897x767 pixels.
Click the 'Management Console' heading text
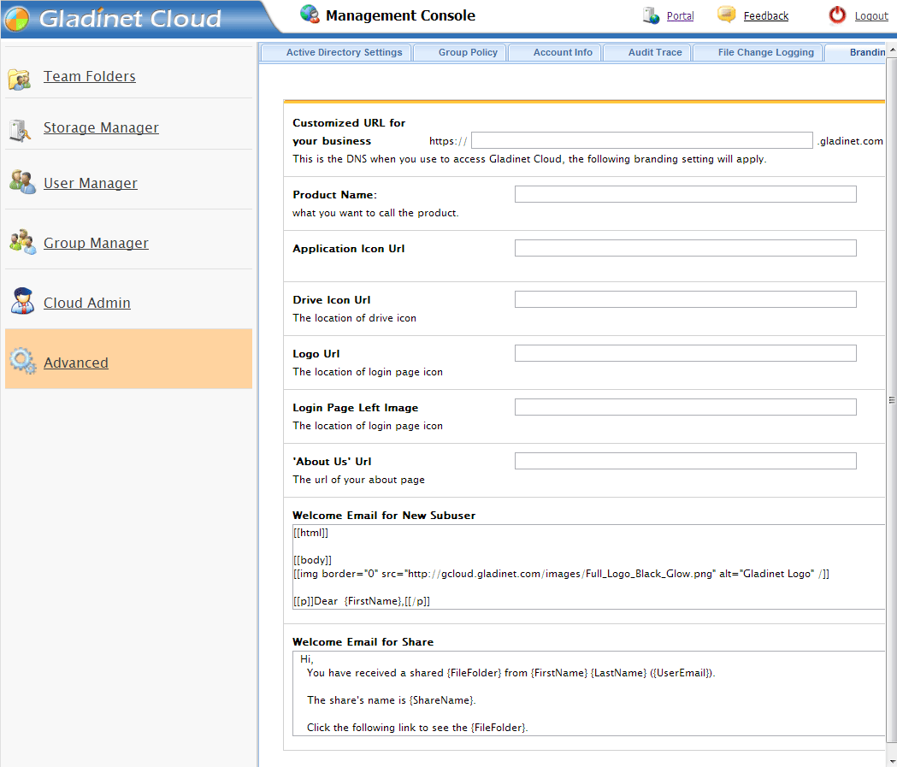tap(400, 15)
